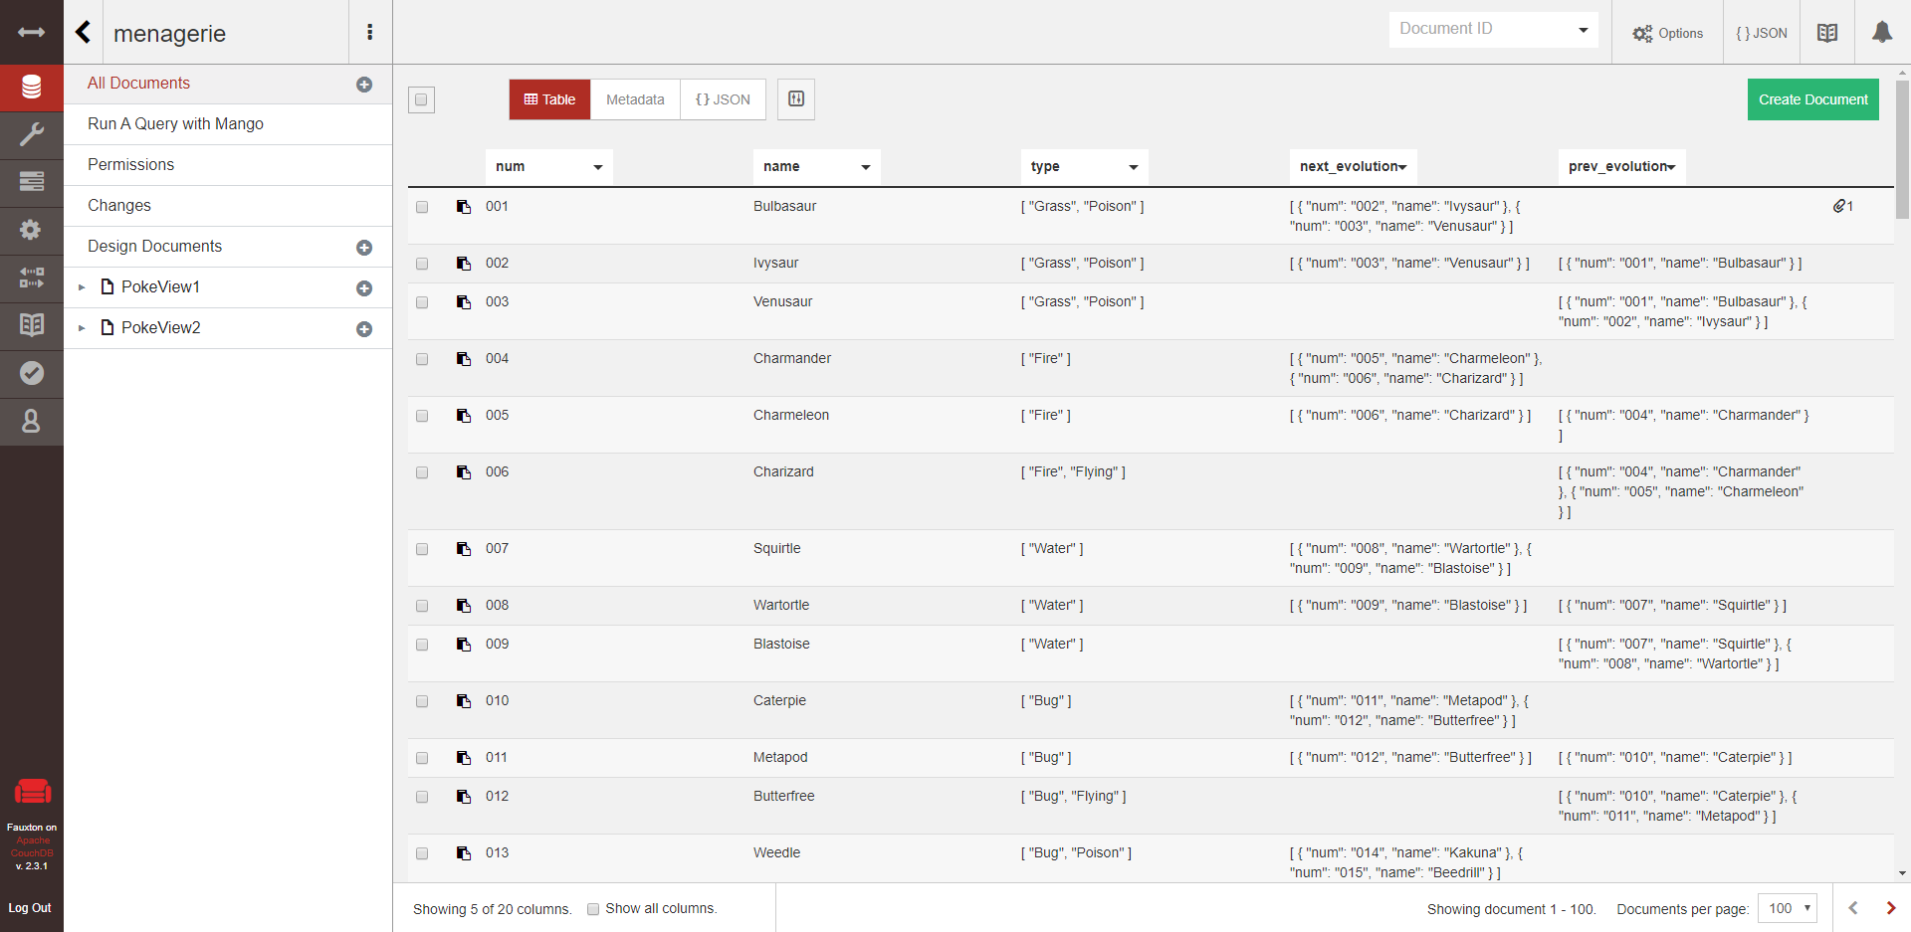Screen dimensions: 1911x932
Task: Enable the Show all columns checkbox
Action: [x=593, y=909]
